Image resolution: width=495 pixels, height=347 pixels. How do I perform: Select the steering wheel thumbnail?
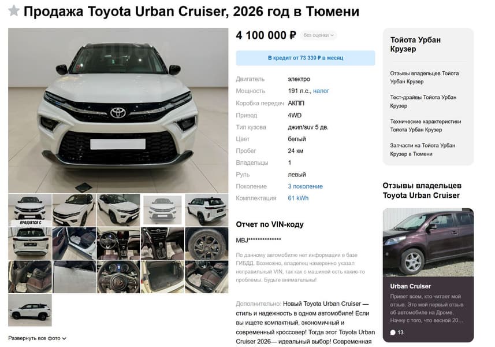coord(118,277)
